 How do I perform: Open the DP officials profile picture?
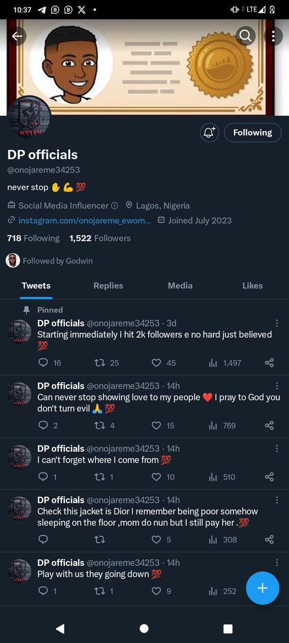(x=29, y=117)
